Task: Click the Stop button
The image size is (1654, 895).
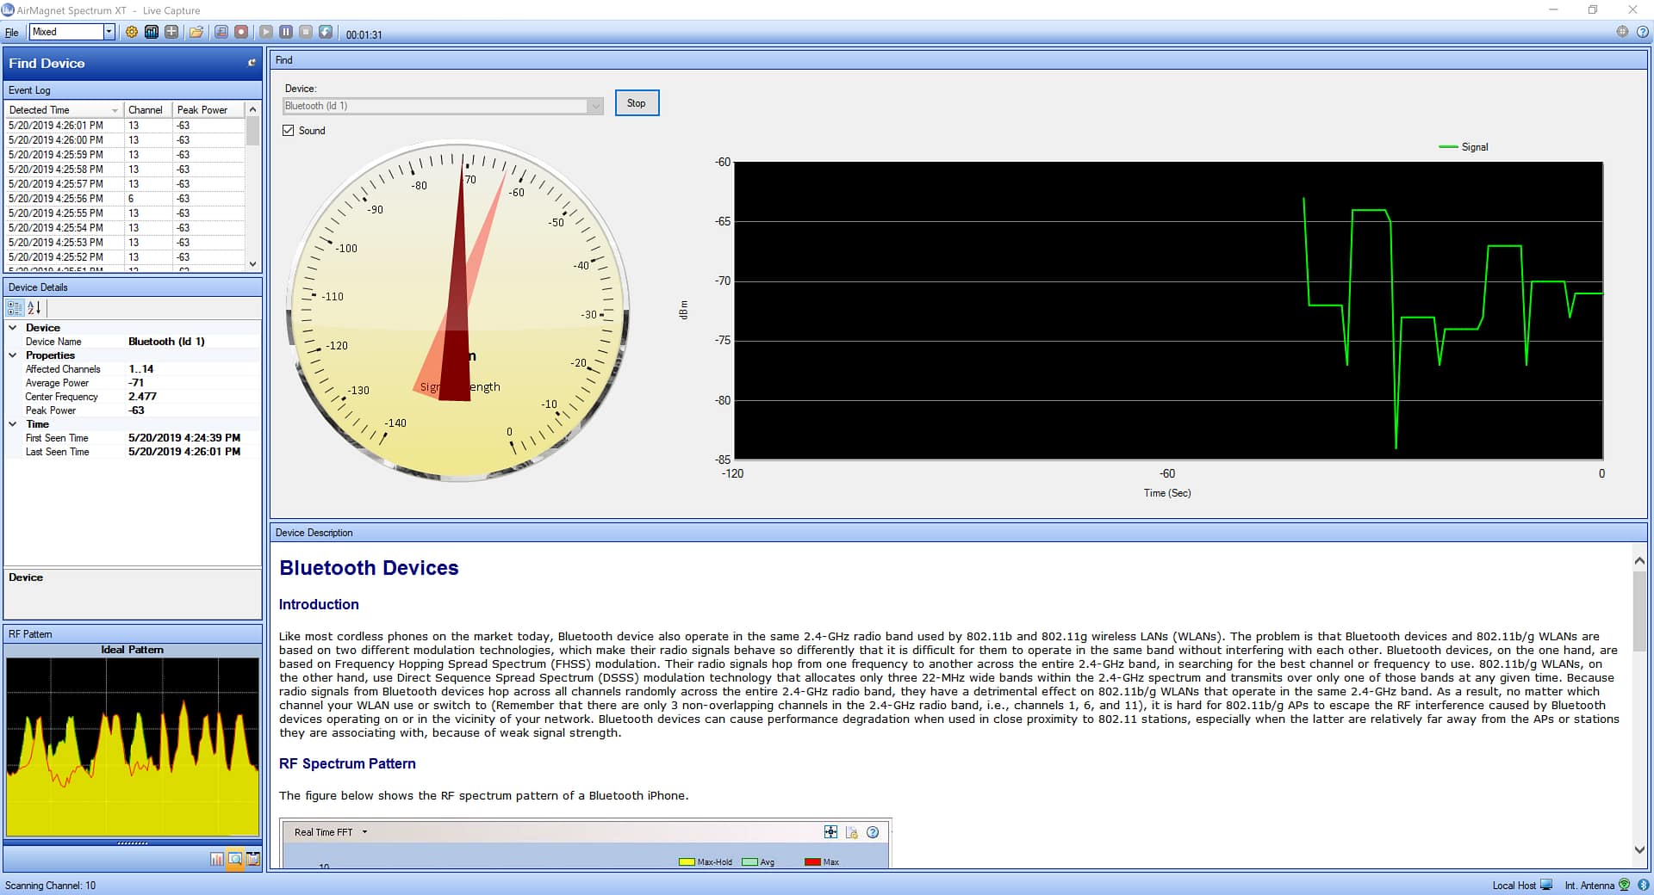Action: pos(637,103)
